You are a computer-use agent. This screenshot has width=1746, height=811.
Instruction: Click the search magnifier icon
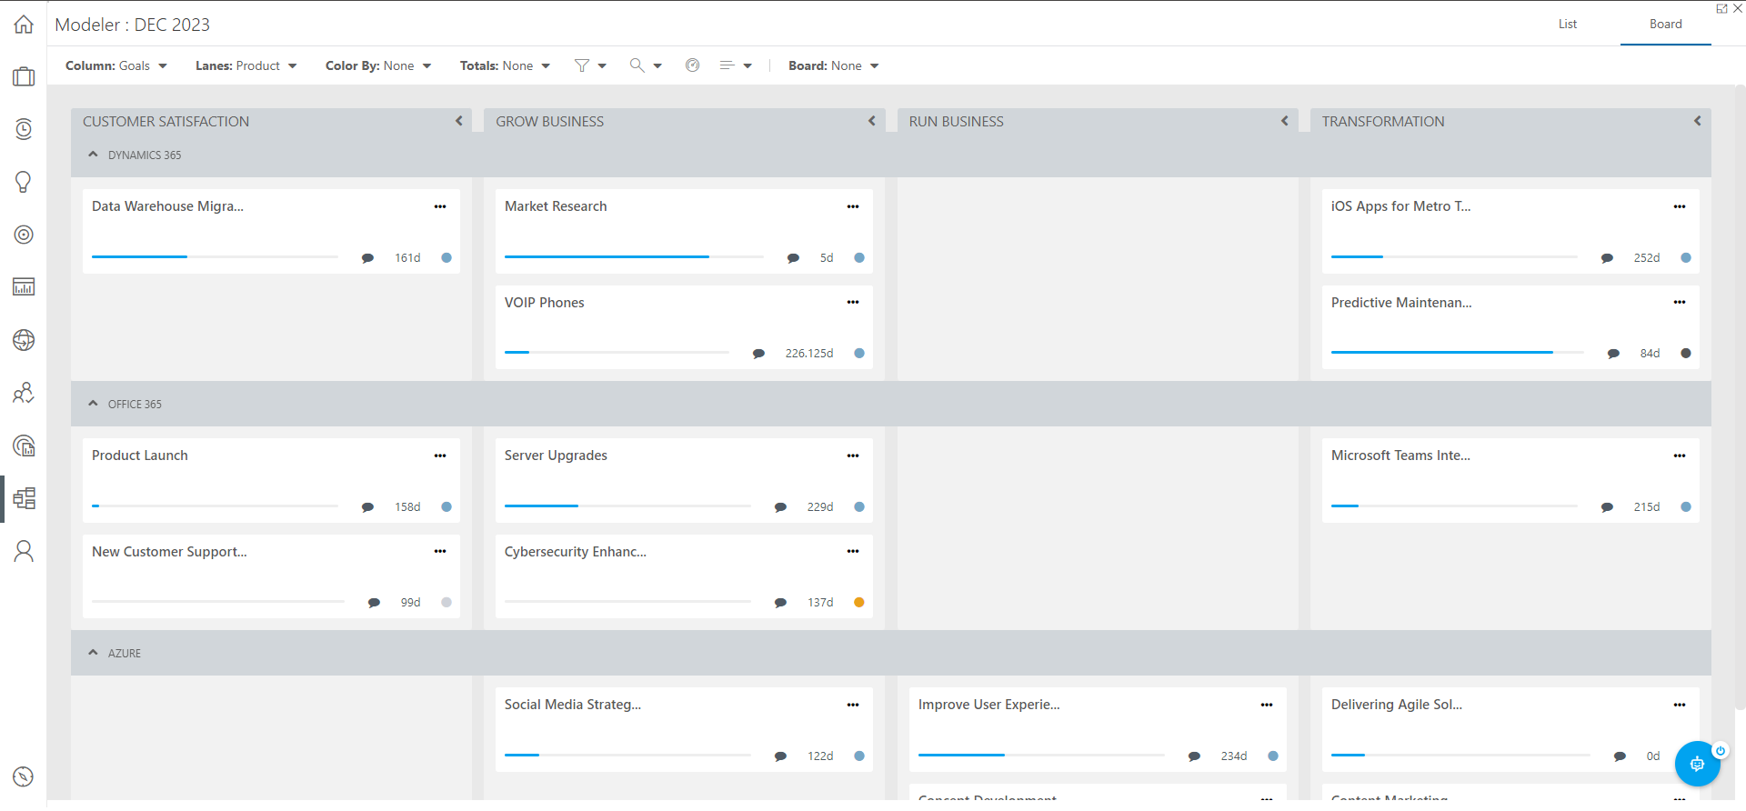click(x=637, y=65)
